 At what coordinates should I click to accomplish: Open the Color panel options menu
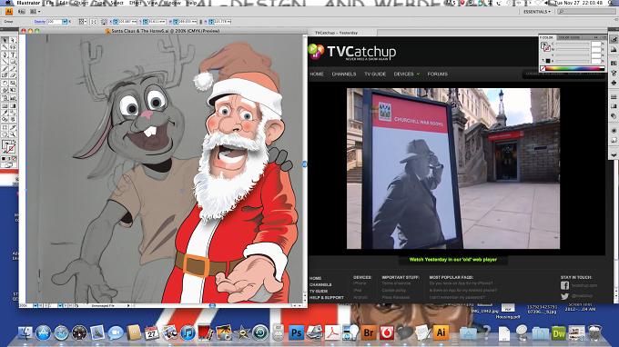point(604,37)
